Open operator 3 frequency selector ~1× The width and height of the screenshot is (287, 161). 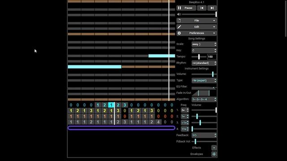(185, 123)
